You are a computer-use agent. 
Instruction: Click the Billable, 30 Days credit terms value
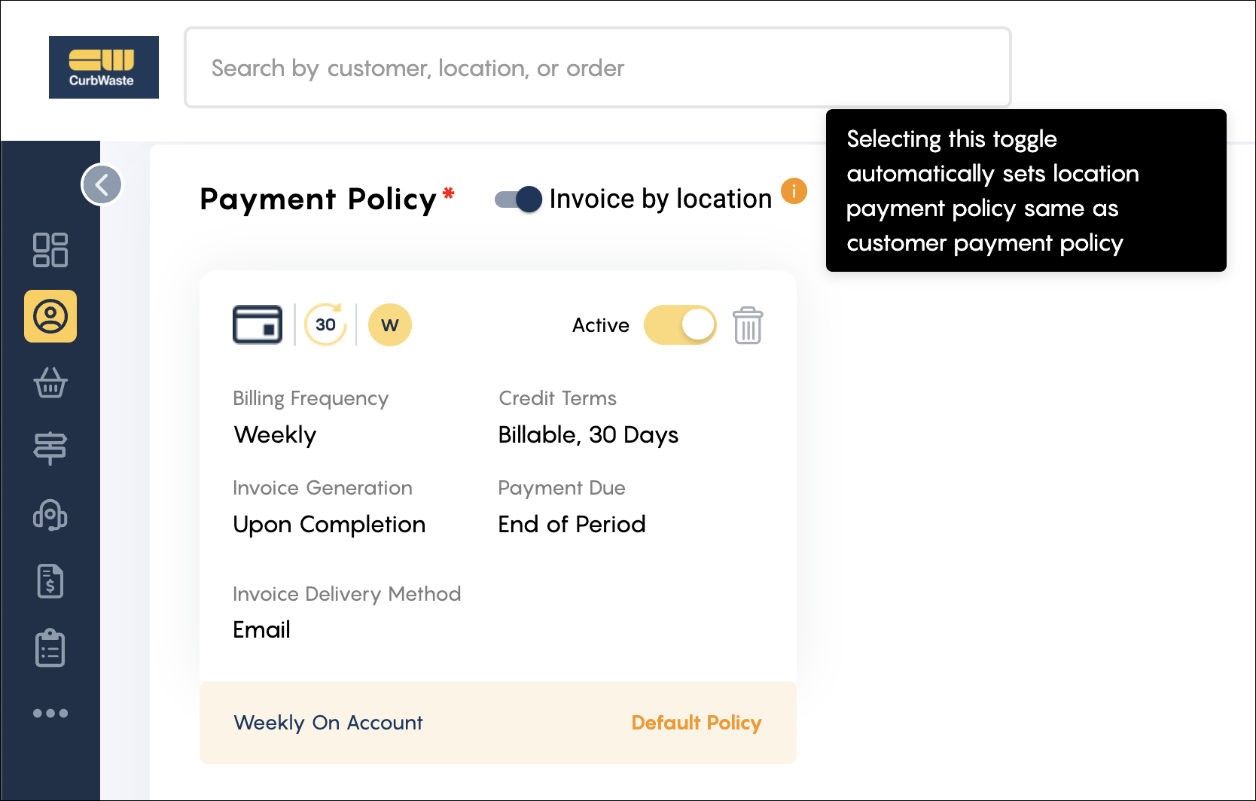pos(588,435)
